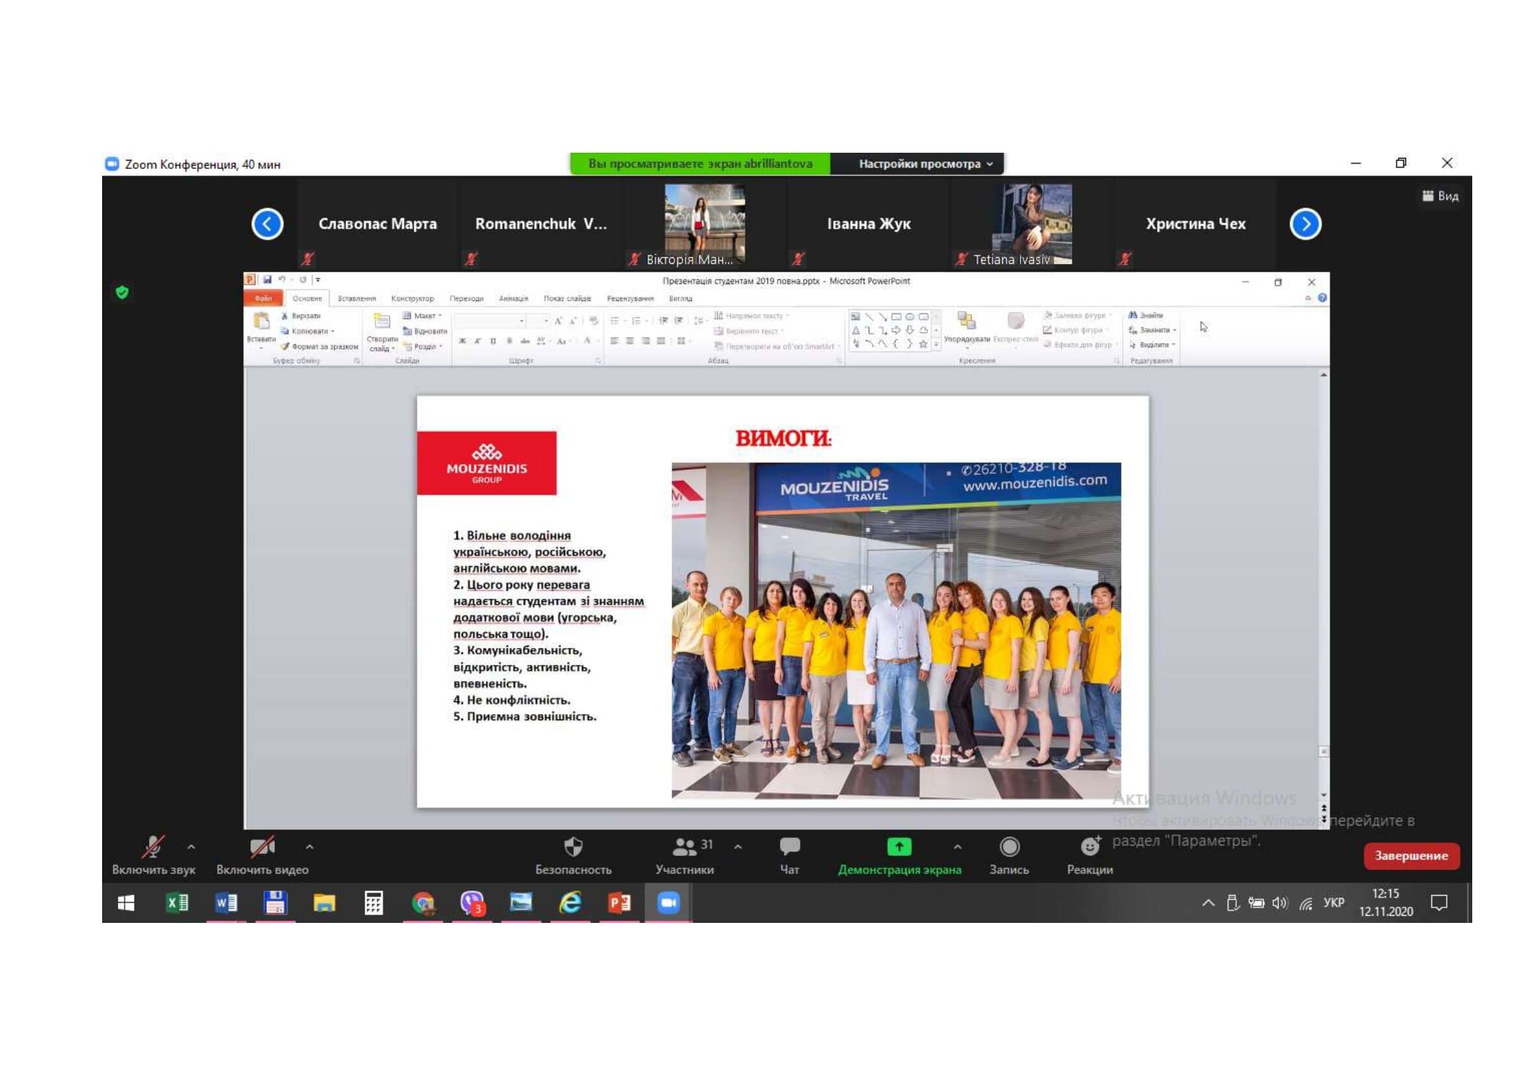Click the Відновити reset button
The image size is (1521, 1075).
point(425,331)
